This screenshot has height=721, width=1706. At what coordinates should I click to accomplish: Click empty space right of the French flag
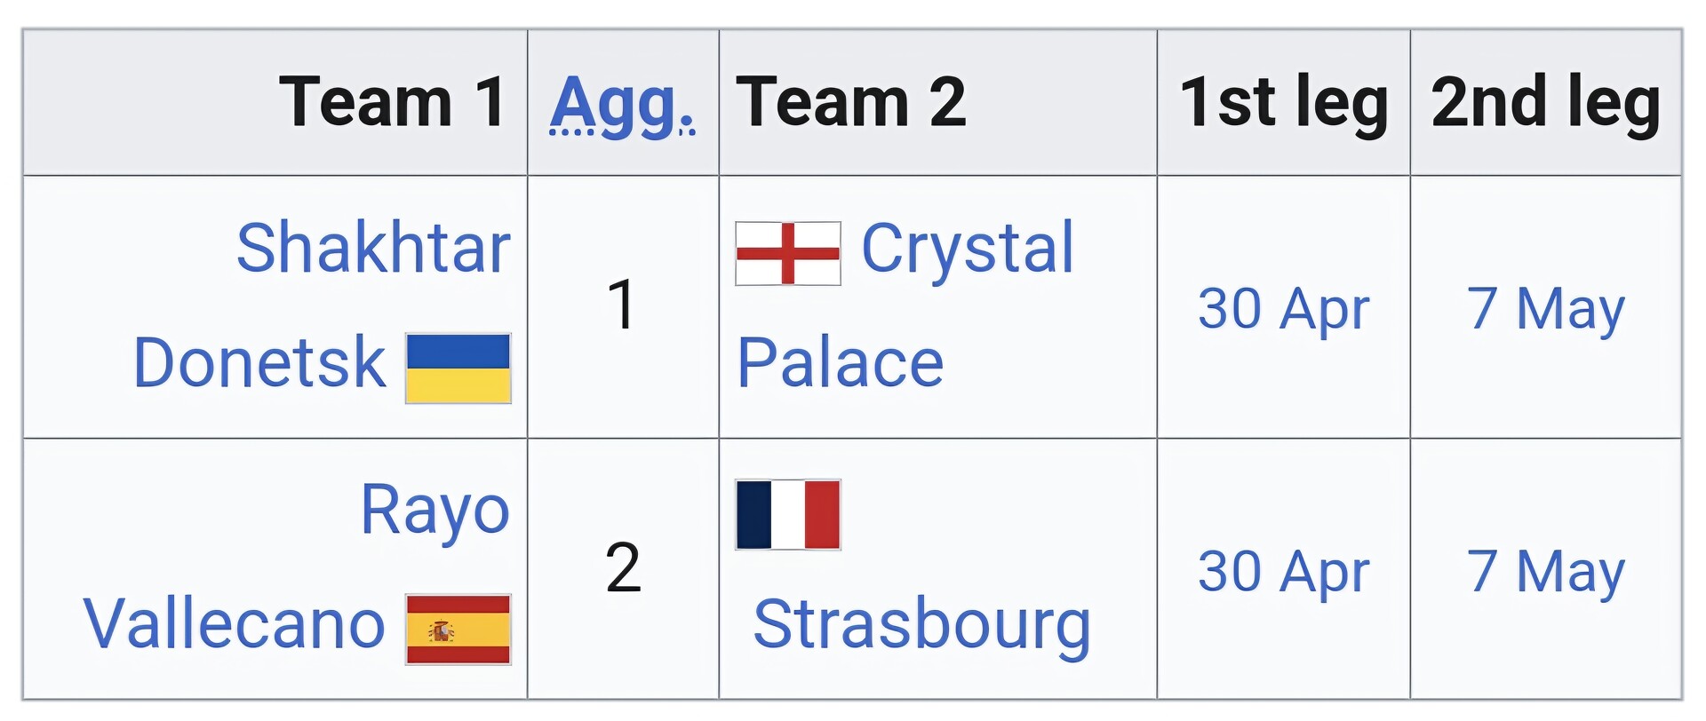coord(995,515)
